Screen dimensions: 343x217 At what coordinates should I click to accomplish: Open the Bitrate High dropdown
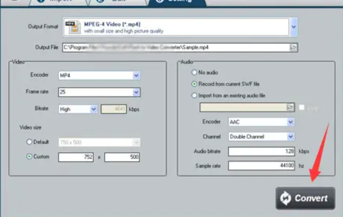[x=94, y=109]
